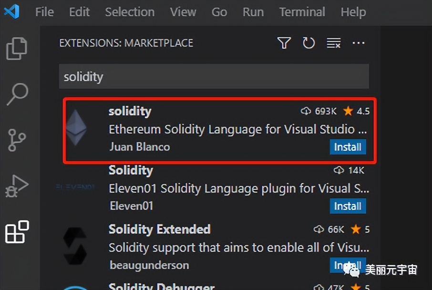
Task: Click the Extensions icon in activity bar
Action: [17, 232]
